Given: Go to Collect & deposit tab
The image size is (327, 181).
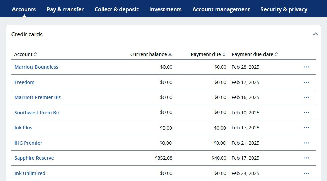Looking at the screenshot, I should click(117, 9).
